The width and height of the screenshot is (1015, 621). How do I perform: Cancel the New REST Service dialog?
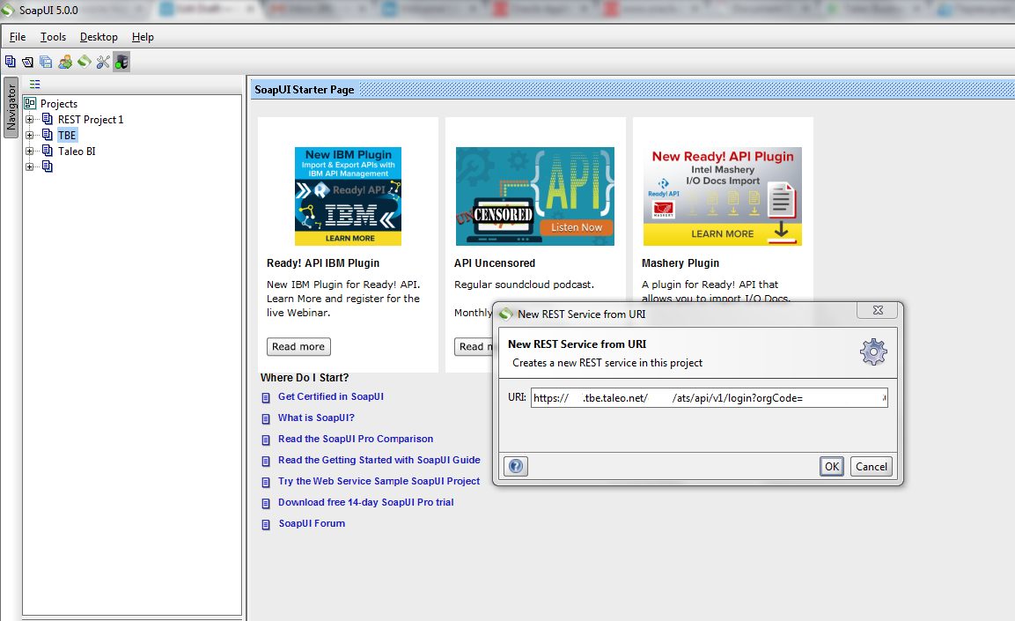click(871, 466)
